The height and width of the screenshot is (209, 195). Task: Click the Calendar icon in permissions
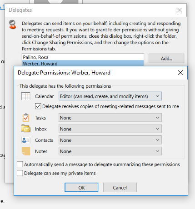click(25, 96)
